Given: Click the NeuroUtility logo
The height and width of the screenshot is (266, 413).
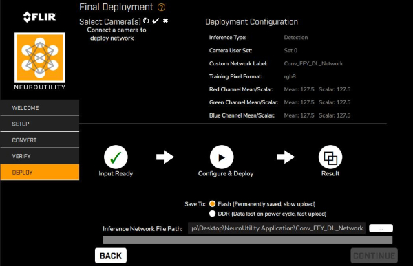Looking at the screenshot, I should click(40, 58).
